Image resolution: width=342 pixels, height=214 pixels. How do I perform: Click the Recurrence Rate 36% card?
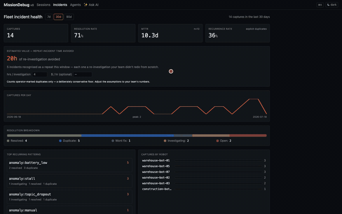(237, 33)
